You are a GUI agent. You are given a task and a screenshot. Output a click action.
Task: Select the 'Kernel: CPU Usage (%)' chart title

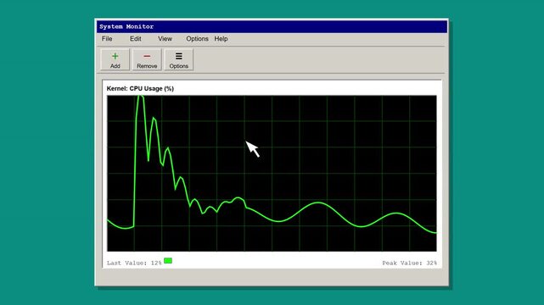pyautogui.click(x=140, y=89)
